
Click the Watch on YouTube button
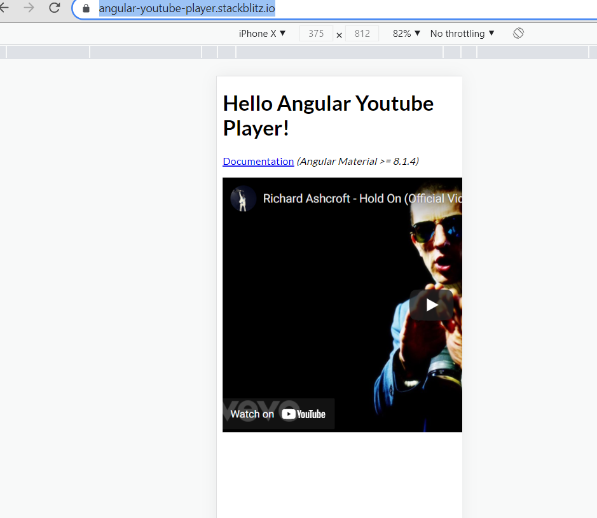[x=278, y=414]
